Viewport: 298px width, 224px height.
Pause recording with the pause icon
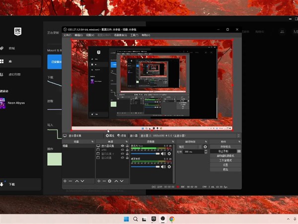pyautogui.click(x=239, y=151)
